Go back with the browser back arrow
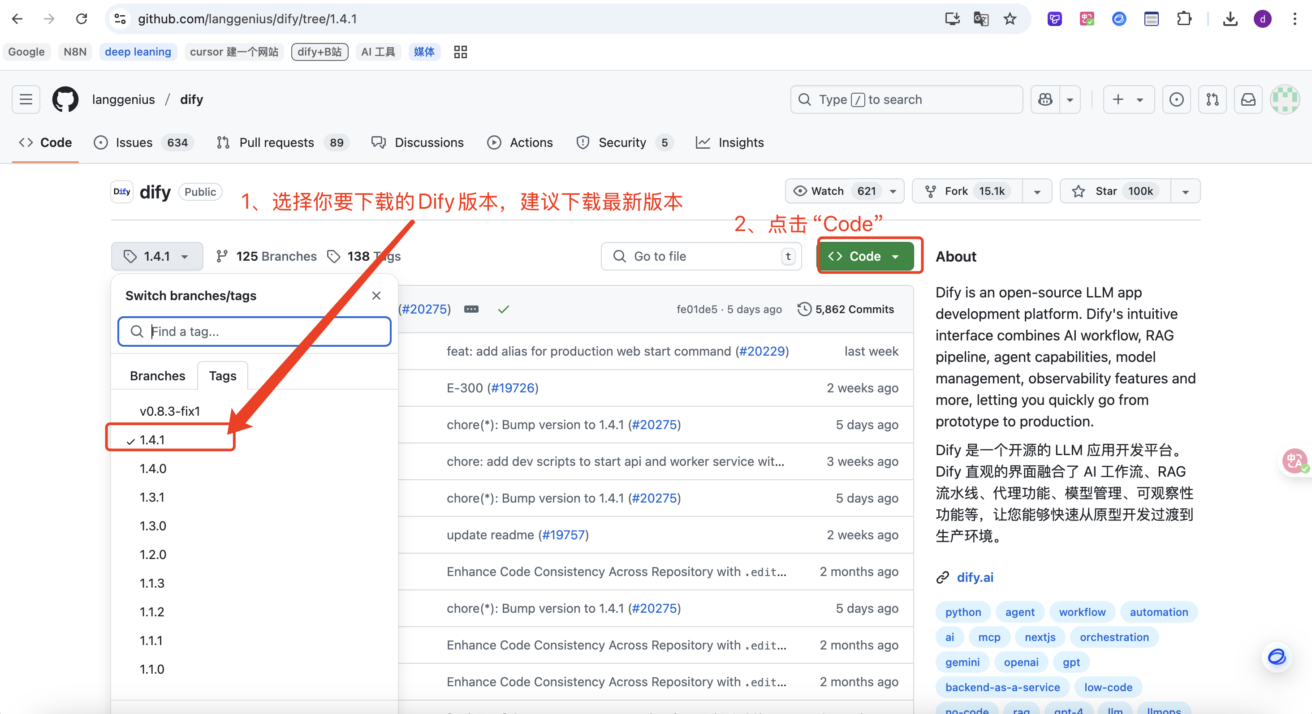Viewport: 1312px width, 714px height. [17, 19]
